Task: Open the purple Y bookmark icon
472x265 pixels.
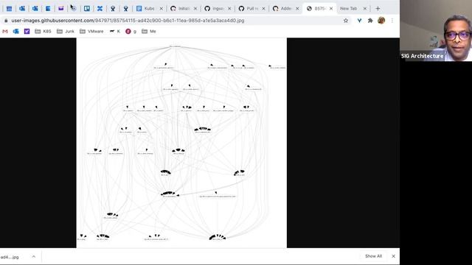Action: [27, 31]
